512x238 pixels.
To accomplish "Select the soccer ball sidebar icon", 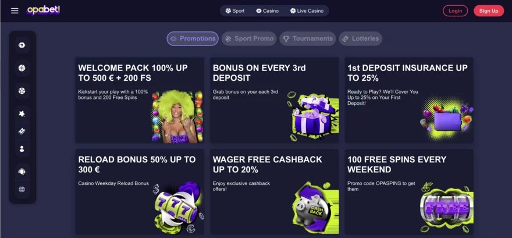I will coord(22,91).
